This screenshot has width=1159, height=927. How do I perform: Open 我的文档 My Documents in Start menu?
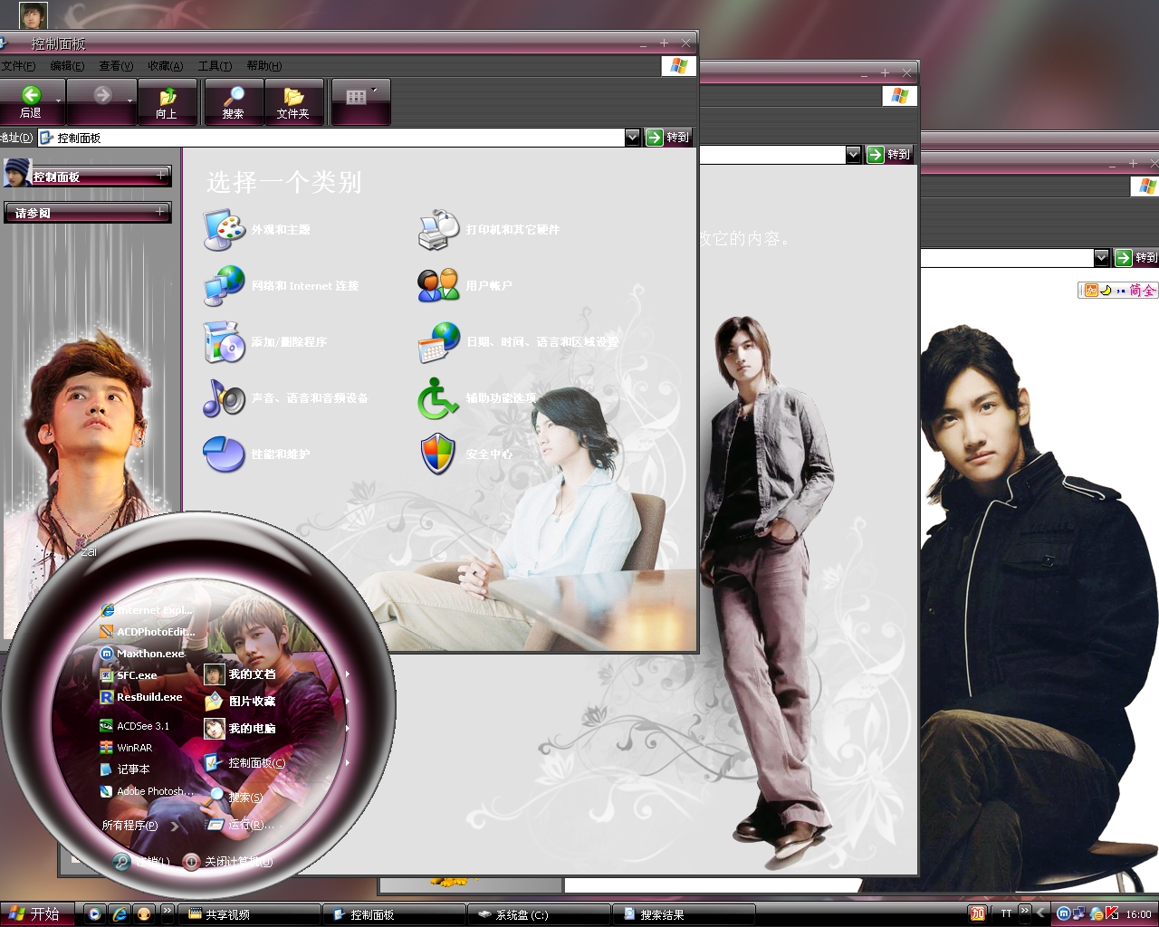click(x=240, y=674)
